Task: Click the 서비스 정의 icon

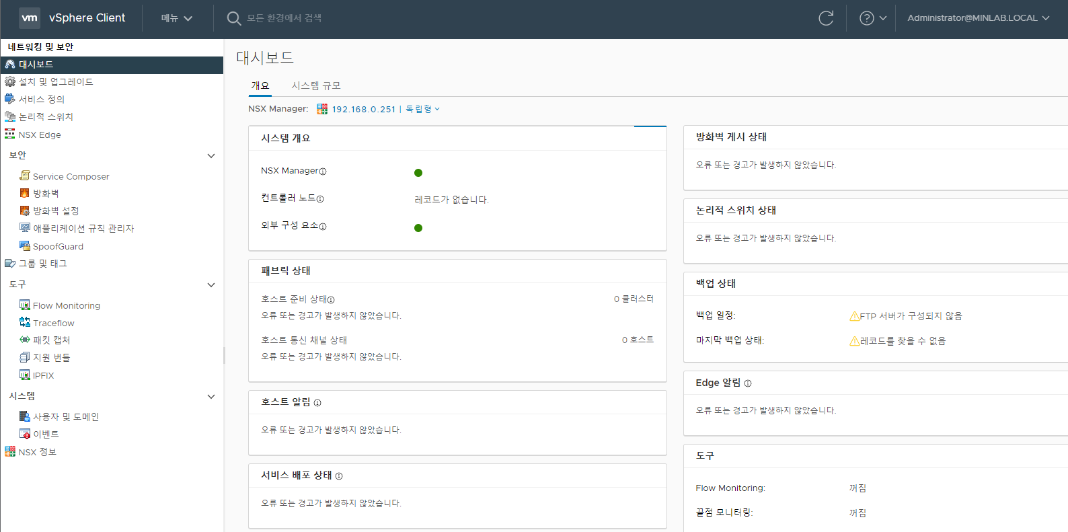Action: [x=10, y=99]
